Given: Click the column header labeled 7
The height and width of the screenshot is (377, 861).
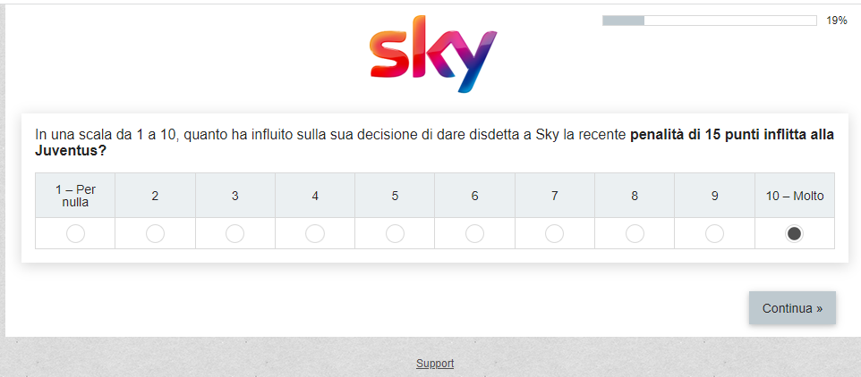Looking at the screenshot, I should (x=555, y=196).
